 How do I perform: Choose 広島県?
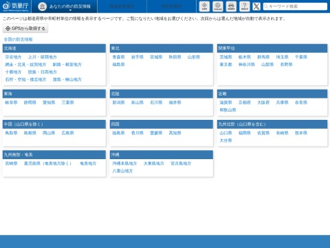coord(67,133)
